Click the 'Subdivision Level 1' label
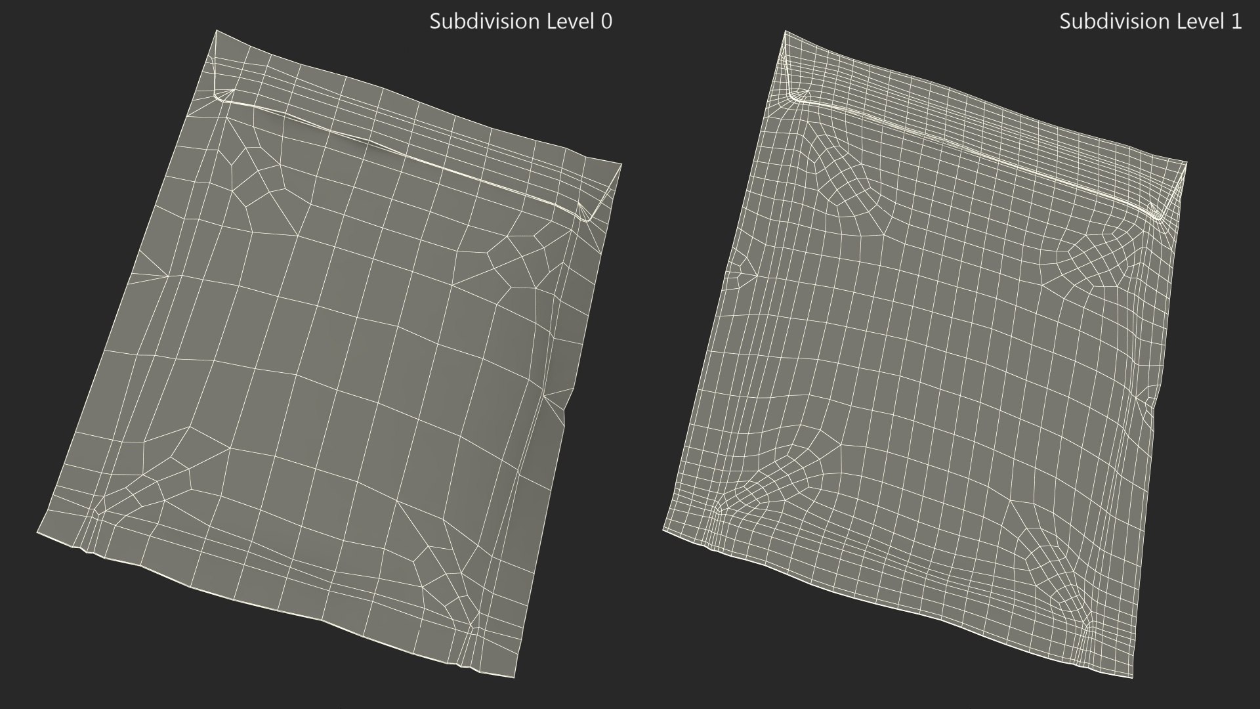The image size is (1260, 709). 1150,21
